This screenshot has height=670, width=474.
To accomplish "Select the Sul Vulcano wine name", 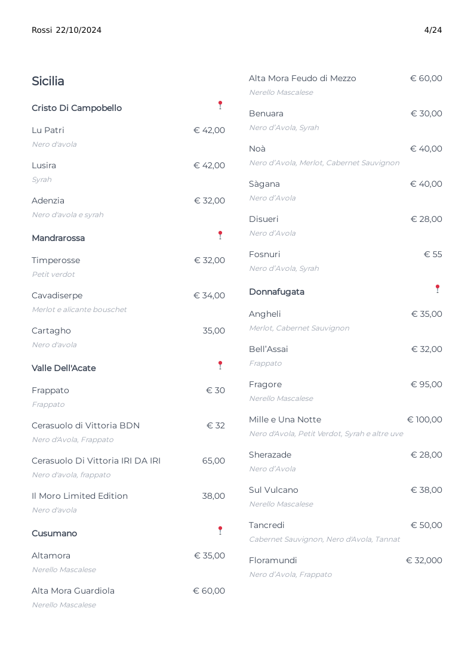I will [273, 490].
